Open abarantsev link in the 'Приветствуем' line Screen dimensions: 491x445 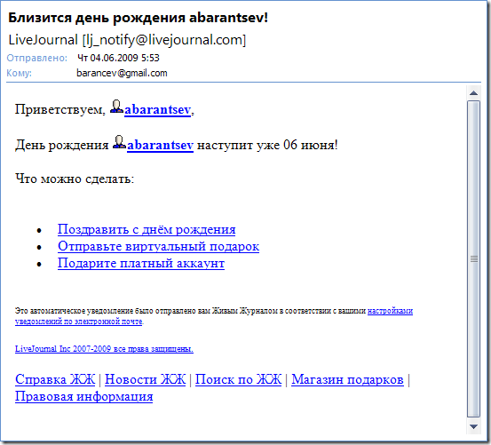click(x=157, y=109)
